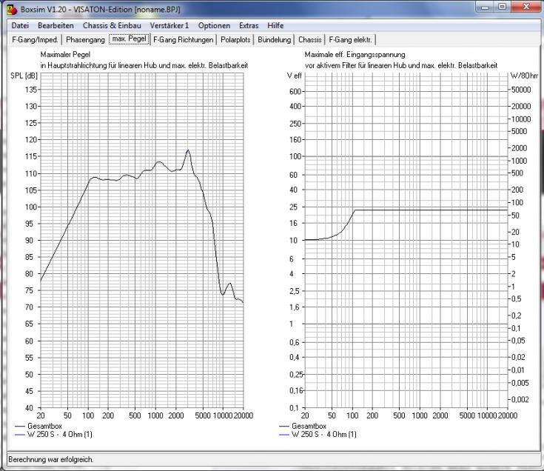Image resolution: width=544 pixels, height=471 pixels.
Task: Open the Datei menu
Action: click(20, 26)
